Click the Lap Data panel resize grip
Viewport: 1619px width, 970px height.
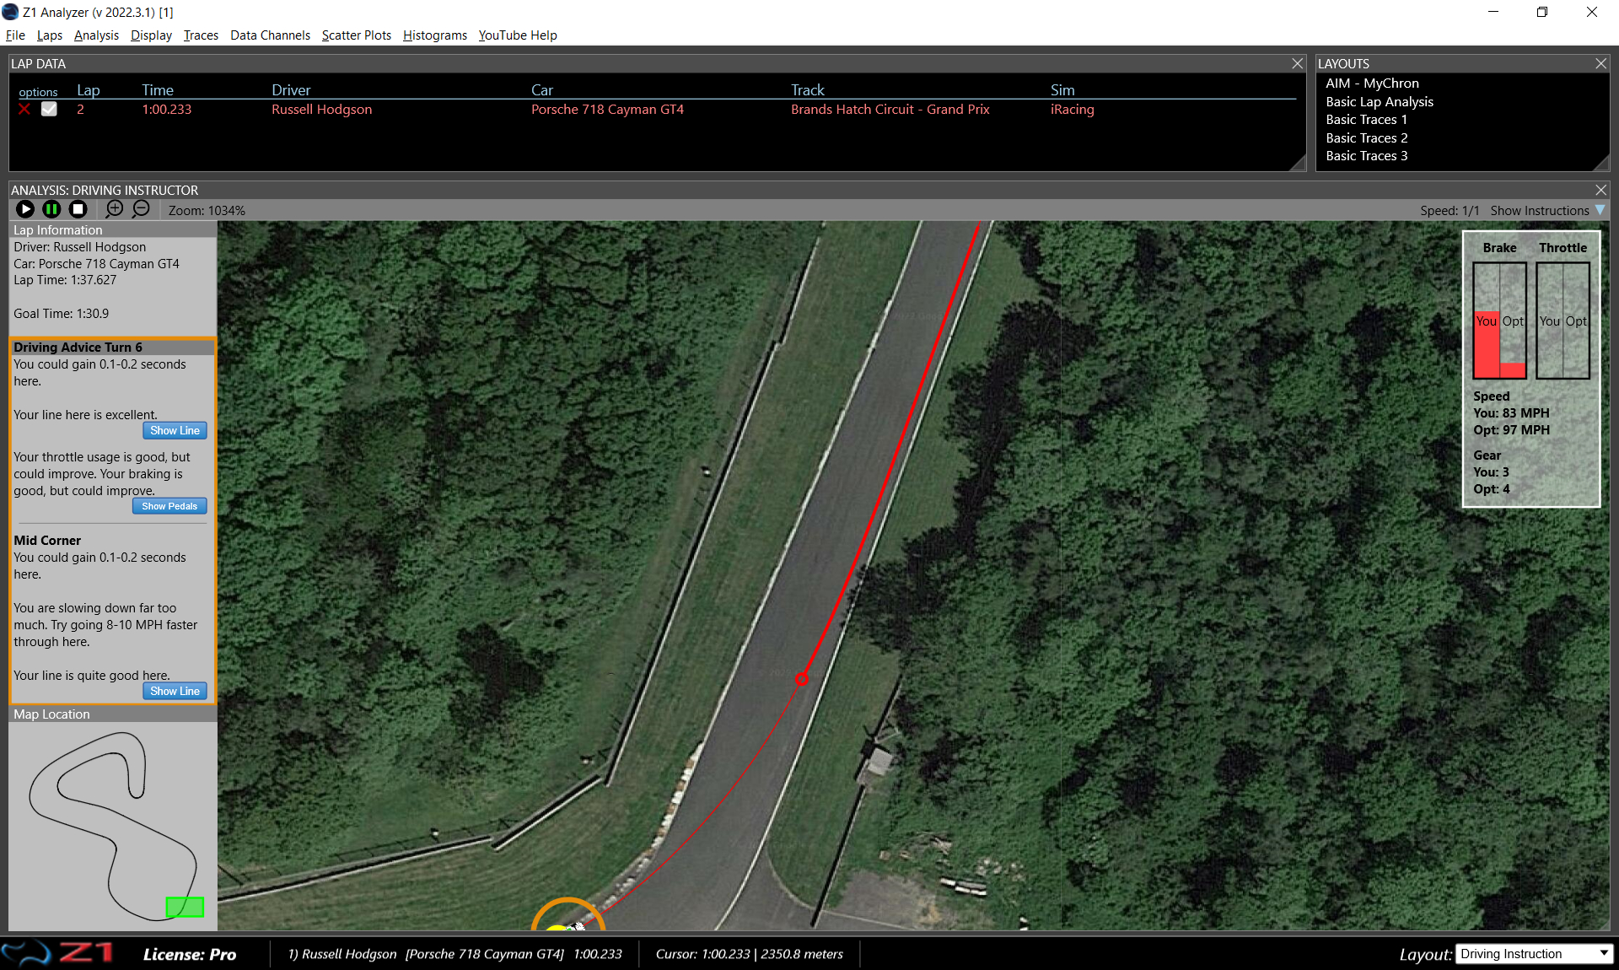pos(1298,163)
